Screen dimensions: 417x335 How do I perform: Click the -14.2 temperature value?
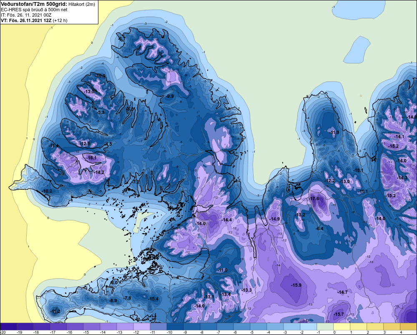click(99, 172)
